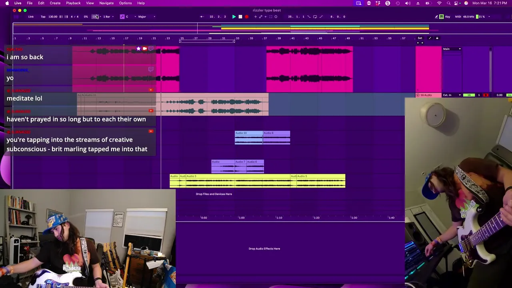
Task: Toggle the loop switch icon
Action: [x=315, y=17]
